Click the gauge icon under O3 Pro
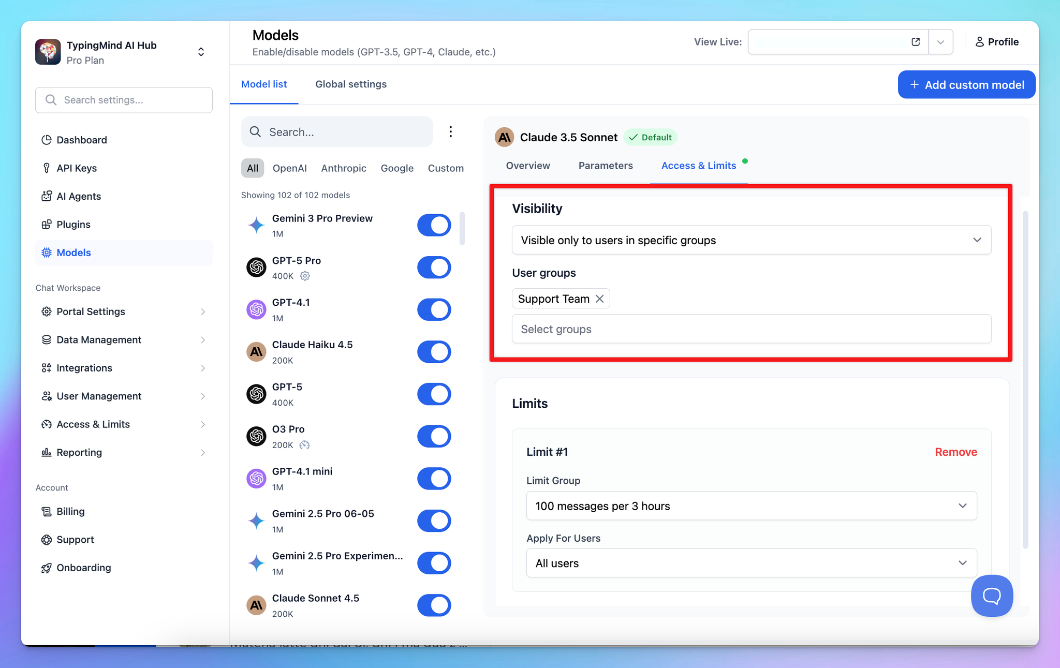The image size is (1060, 668). click(x=305, y=444)
